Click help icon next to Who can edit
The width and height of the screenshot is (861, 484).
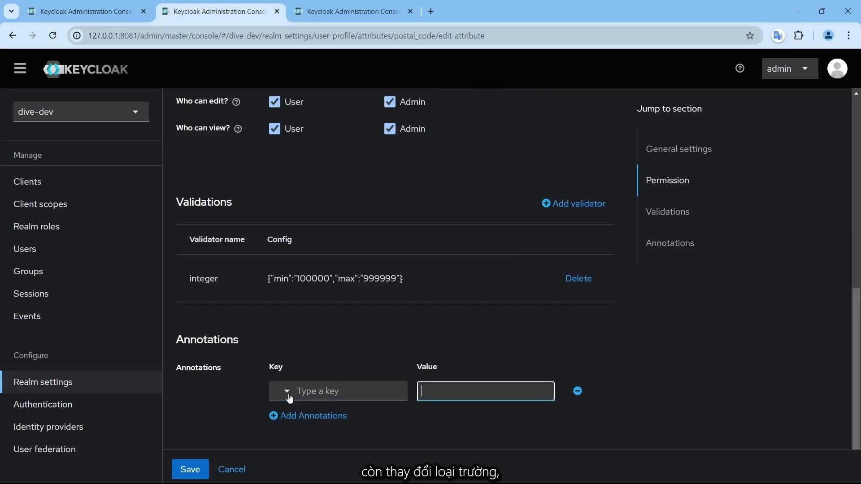coord(236,102)
